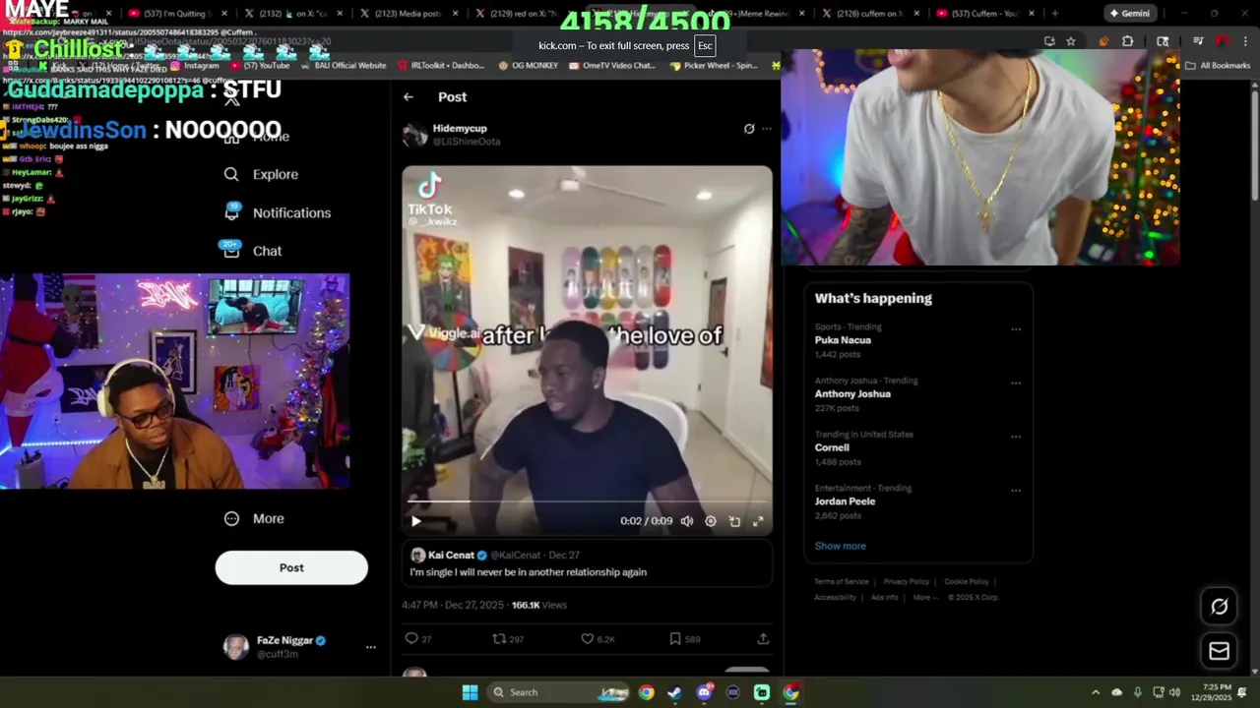Screen dimensions: 1260x708
Task: Mute the video with the speaker icon
Action: [x=687, y=521]
